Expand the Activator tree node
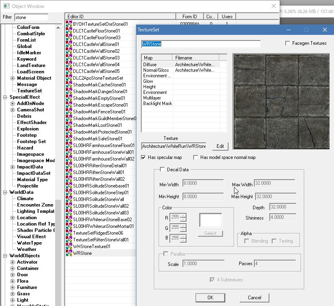Viewport: 334px width, 306px height. [x=13, y=262]
